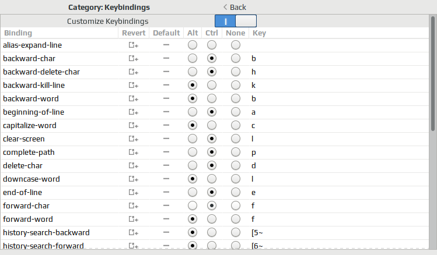Revert the forward-word binding
This screenshot has height=255, width=437.
(x=134, y=219)
